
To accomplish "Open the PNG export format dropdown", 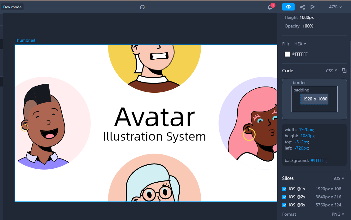I will pyautogui.click(x=338, y=214).
